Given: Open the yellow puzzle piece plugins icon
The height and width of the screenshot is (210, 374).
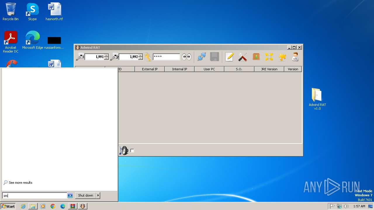Looking at the screenshot, I should [x=282, y=57].
